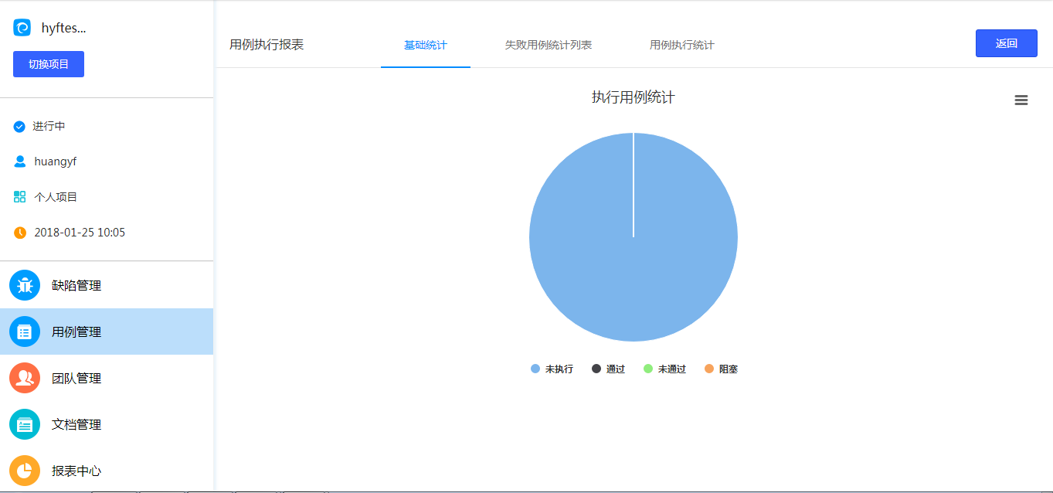
Task: Click the 切换项目 button
Action: 49,64
